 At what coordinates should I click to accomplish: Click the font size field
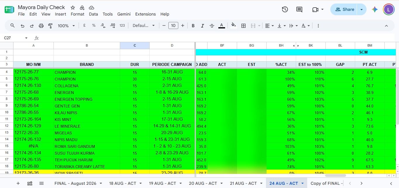click(x=173, y=26)
